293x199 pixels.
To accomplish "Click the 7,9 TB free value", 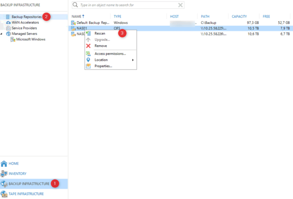I will click(x=285, y=28).
